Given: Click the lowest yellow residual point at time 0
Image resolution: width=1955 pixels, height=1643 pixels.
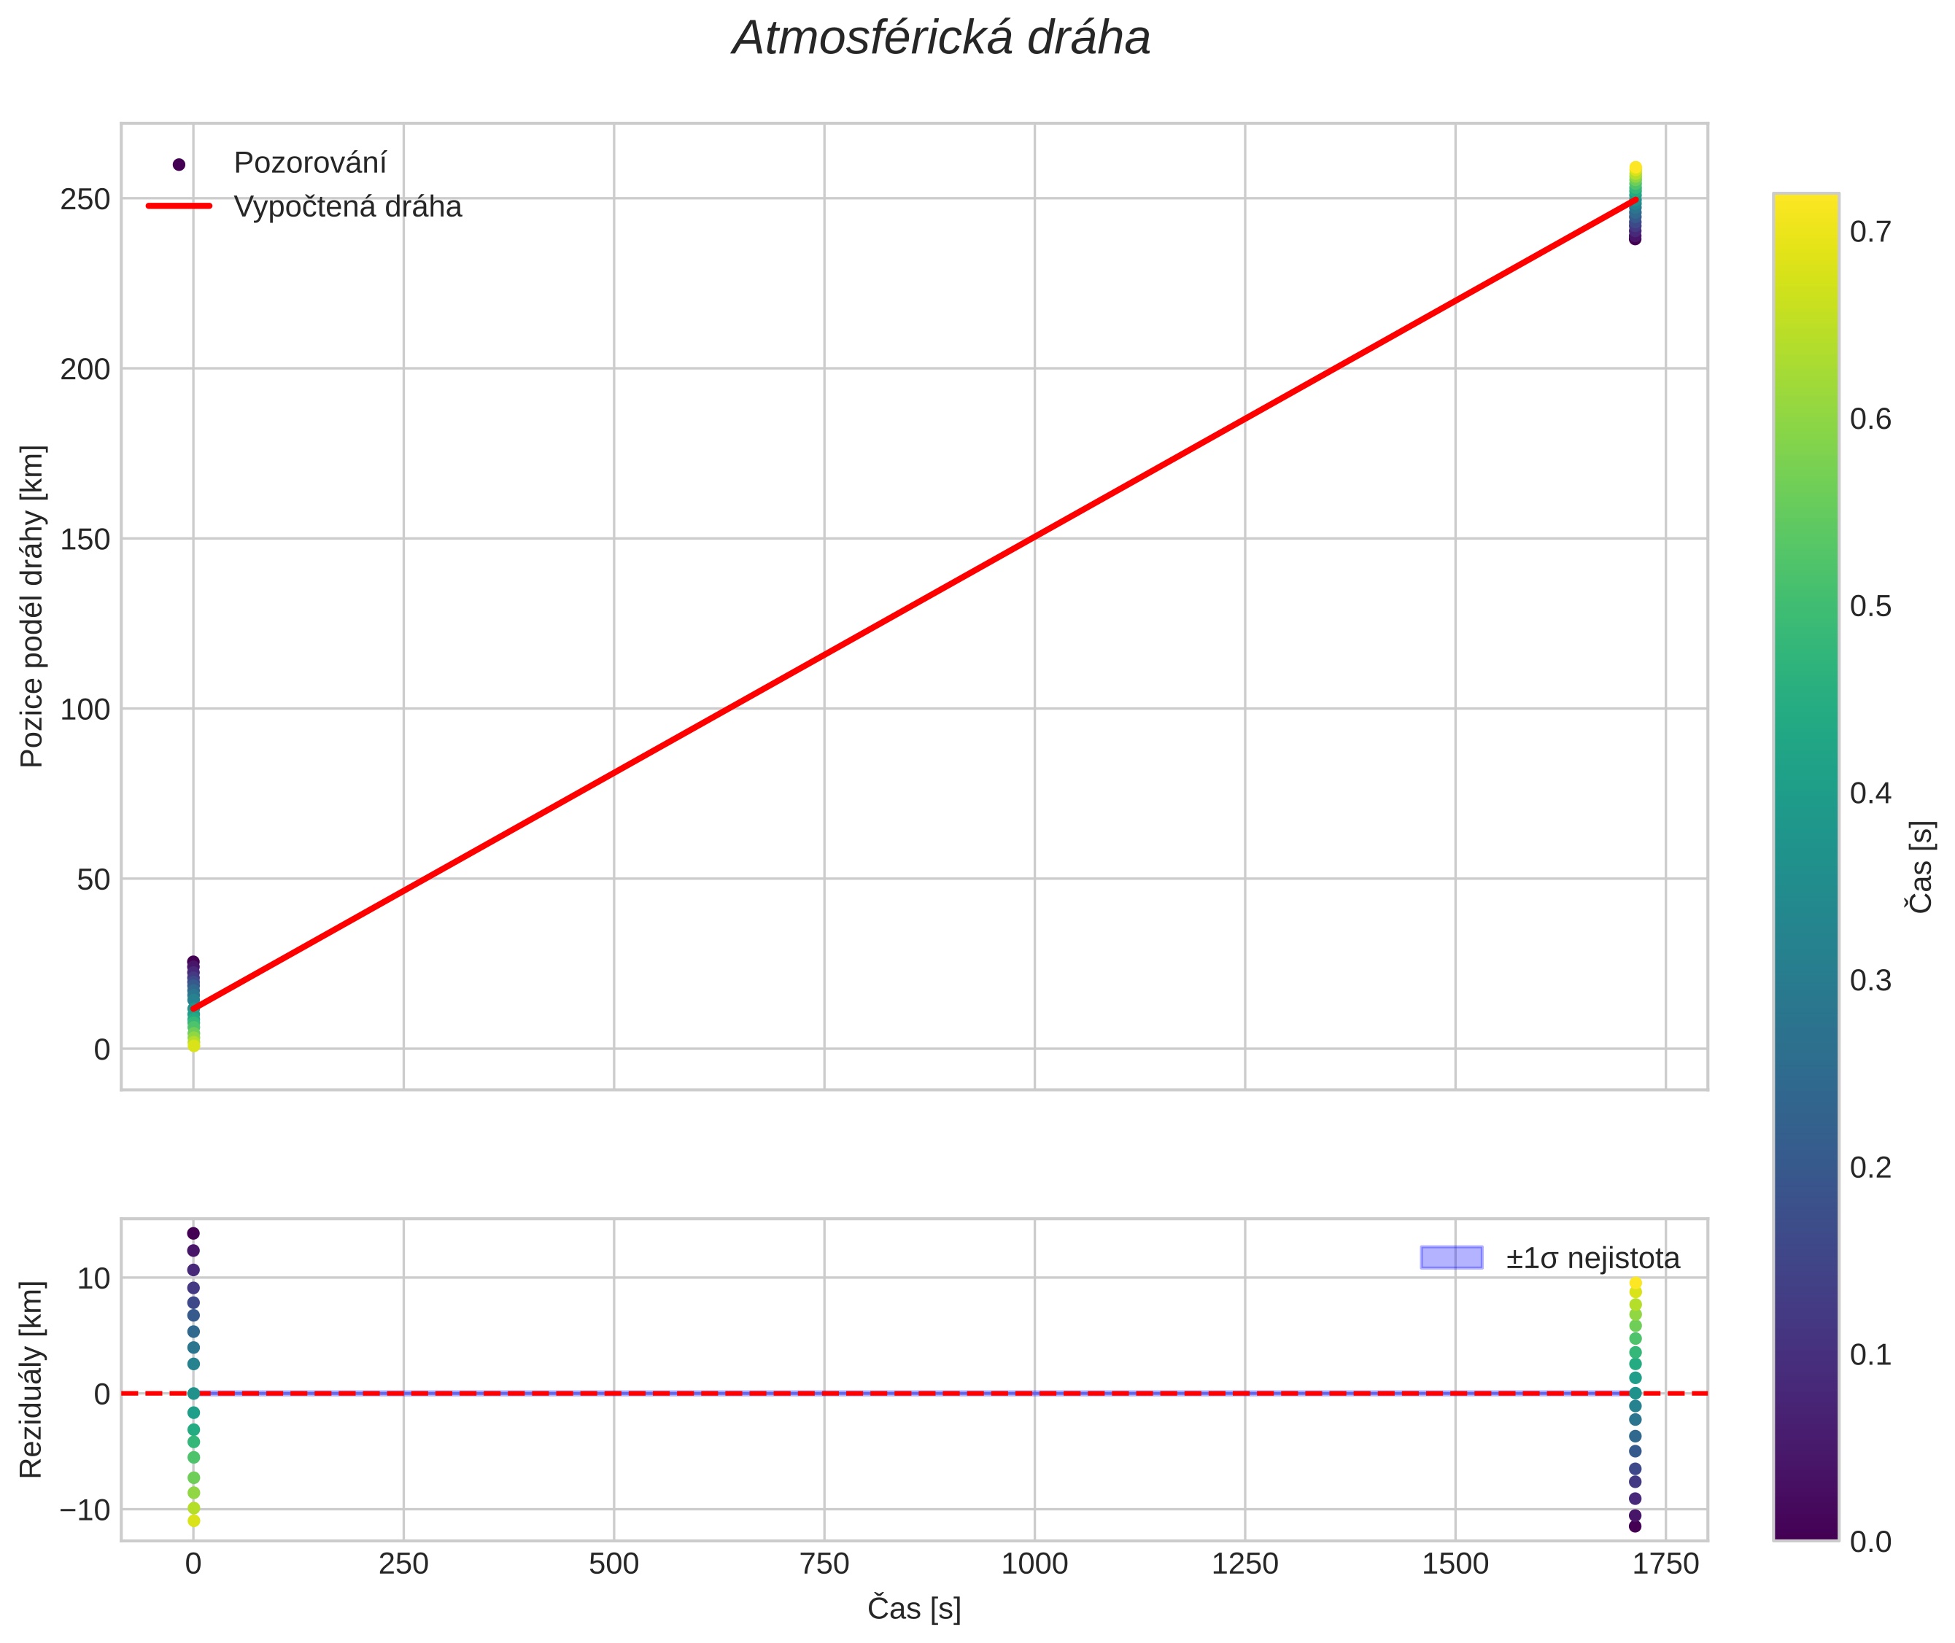Looking at the screenshot, I should click(193, 1520).
